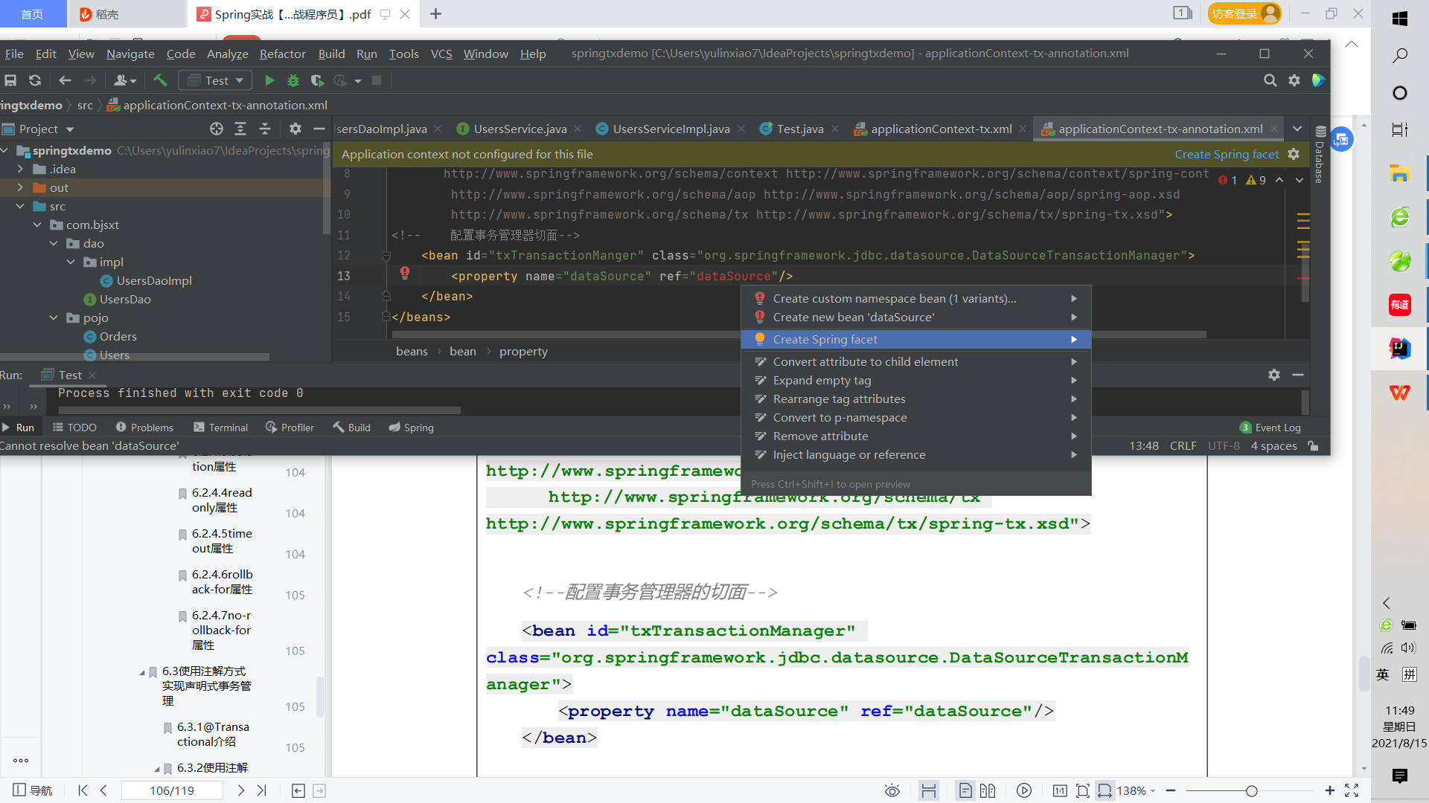Toggle single page view in PDF viewer
Viewport: 1429px width, 803px height.
pos(965,790)
